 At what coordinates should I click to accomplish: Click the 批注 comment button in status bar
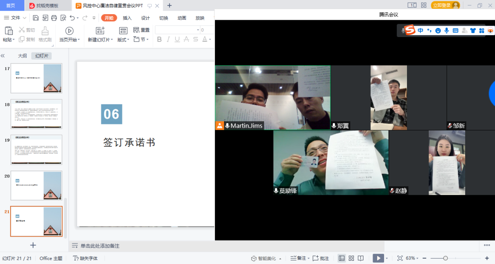pyautogui.click(x=321, y=259)
